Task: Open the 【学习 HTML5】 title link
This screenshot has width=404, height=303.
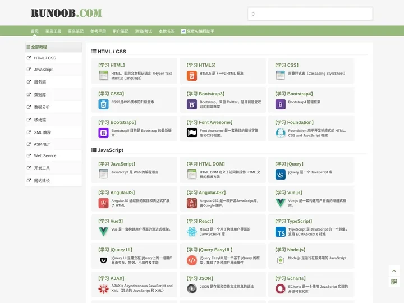Action: coord(201,65)
